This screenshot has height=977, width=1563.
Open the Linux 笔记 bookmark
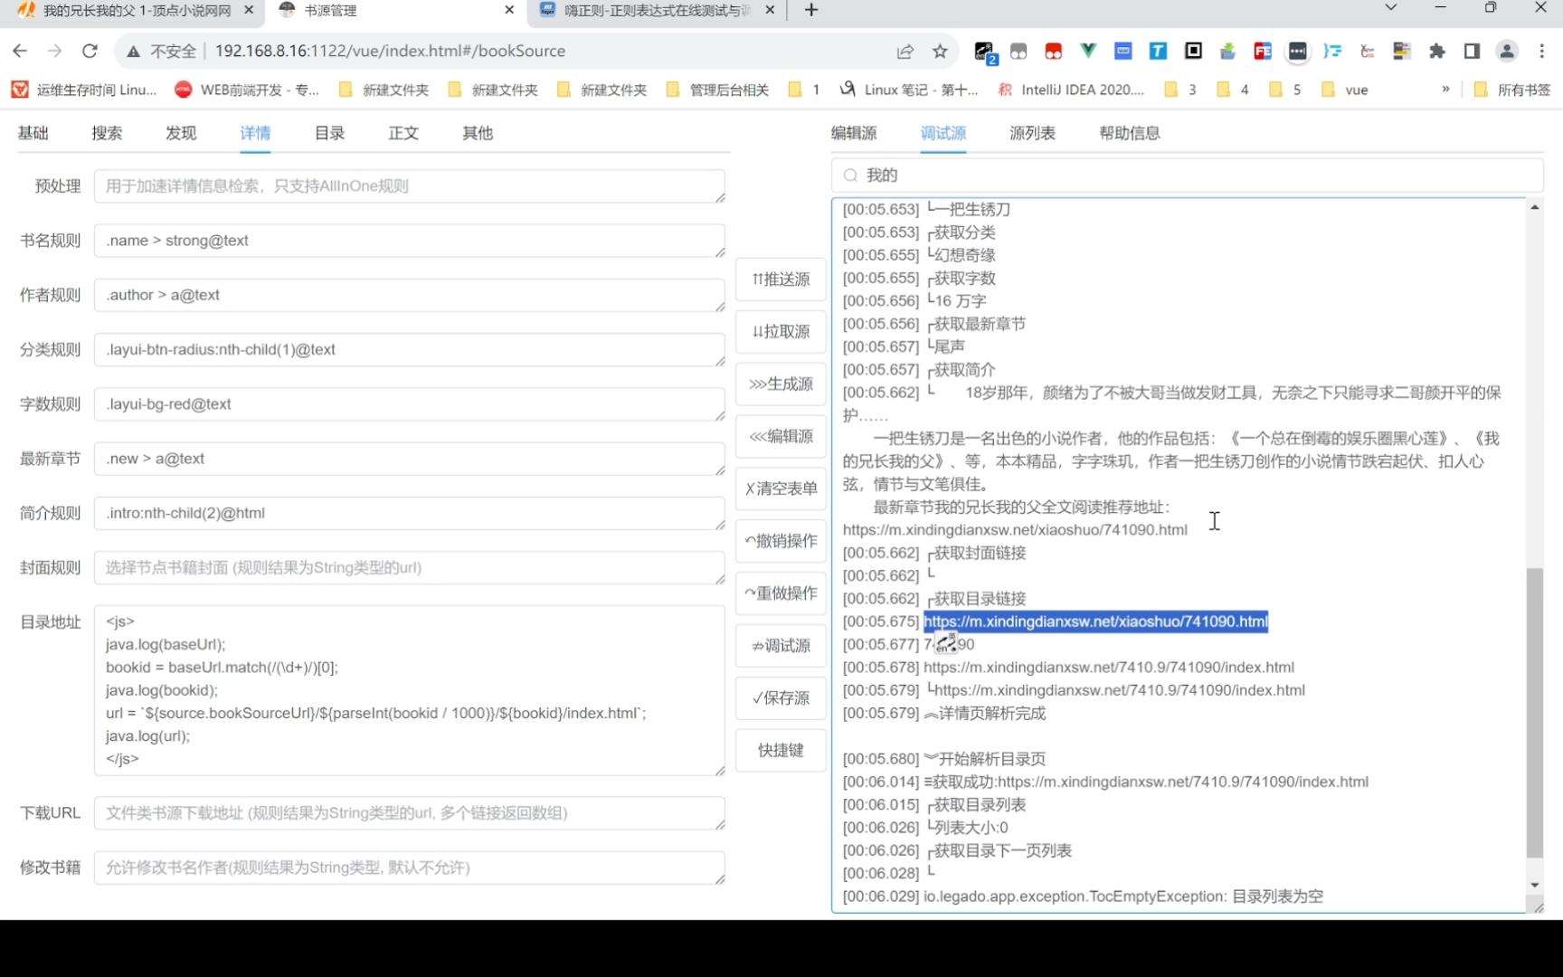[x=908, y=90]
